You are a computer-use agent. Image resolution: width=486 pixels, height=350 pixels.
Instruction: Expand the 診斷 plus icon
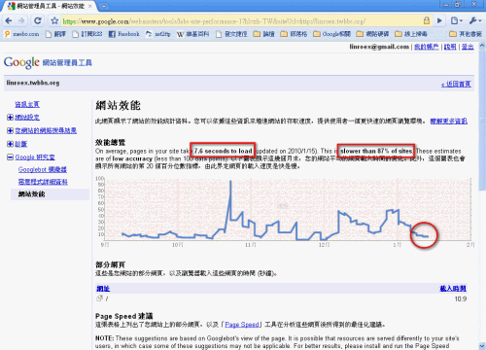(10, 144)
